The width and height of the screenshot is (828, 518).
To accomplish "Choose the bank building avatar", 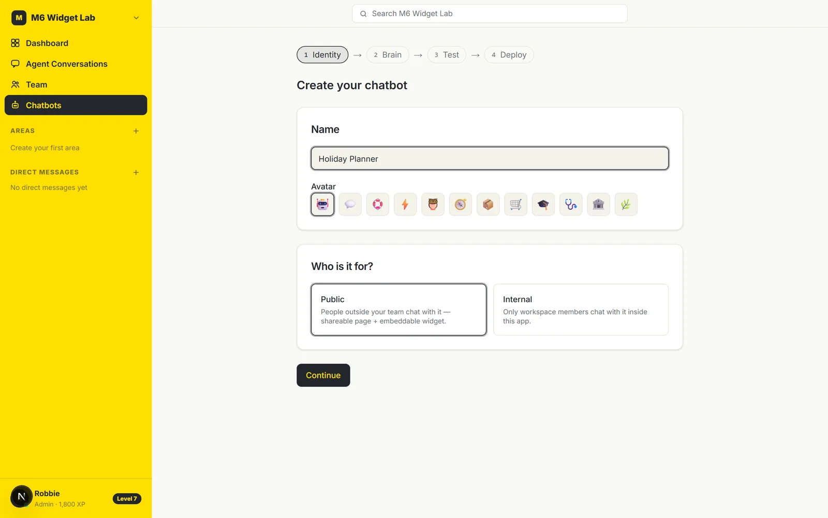I will click(599, 204).
